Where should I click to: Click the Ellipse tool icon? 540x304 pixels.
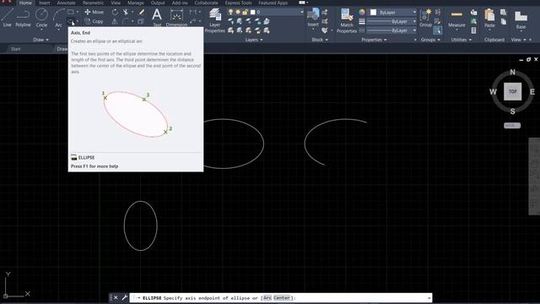coord(71,22)
